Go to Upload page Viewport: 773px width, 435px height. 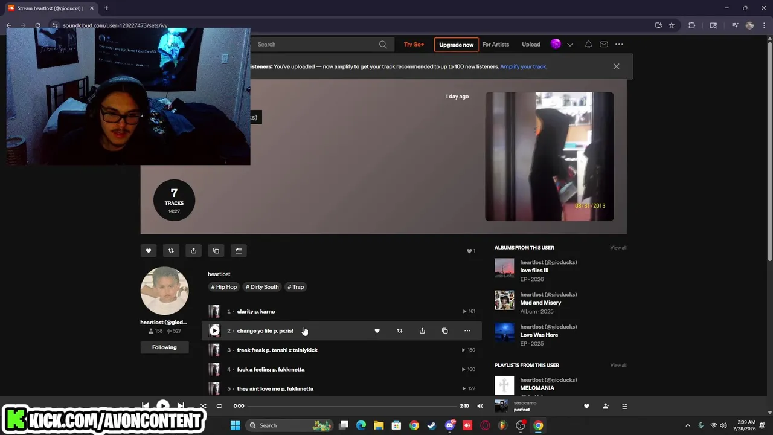pos(531,44)
